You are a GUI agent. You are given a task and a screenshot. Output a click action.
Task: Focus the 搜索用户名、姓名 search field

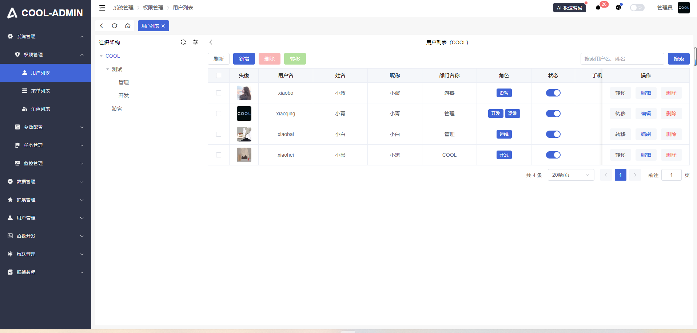click(x=622, y=59)
